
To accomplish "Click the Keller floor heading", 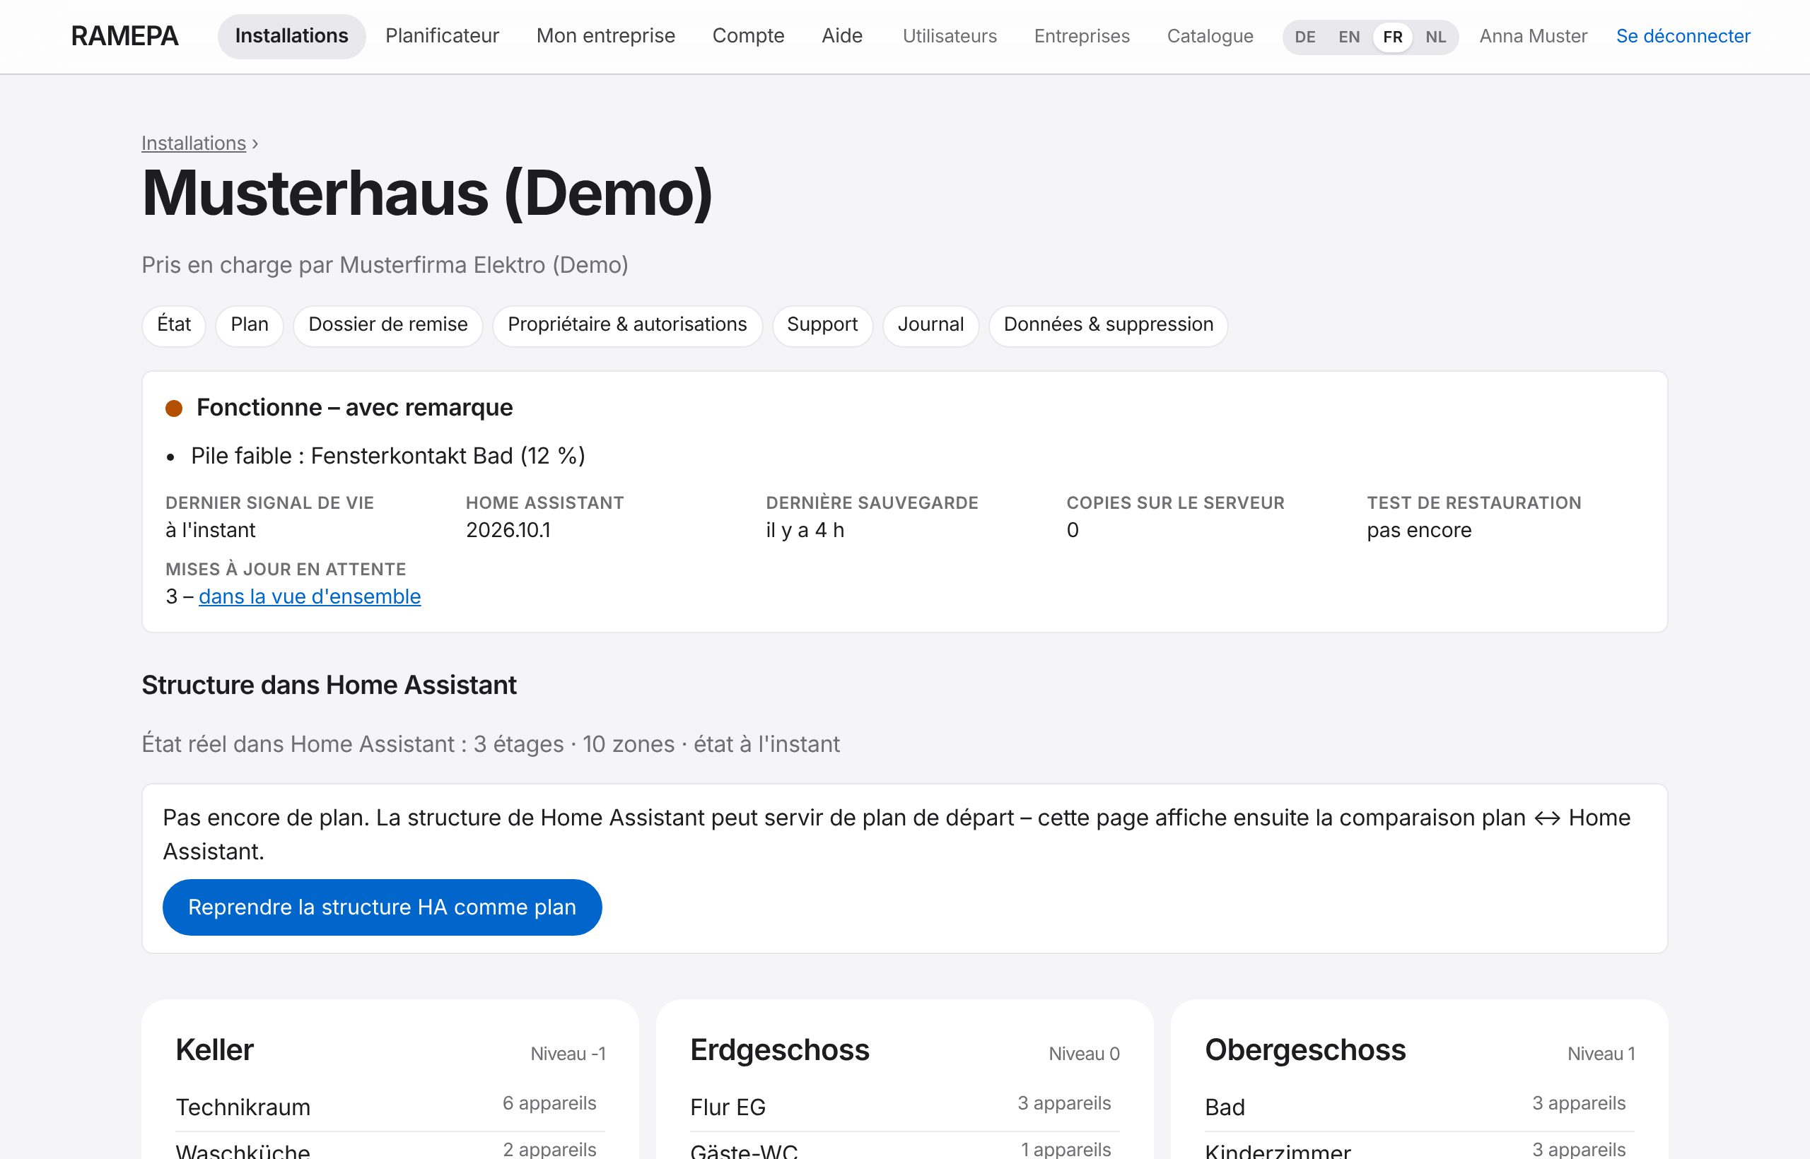I will pyautogui.click(x=214, y=1050).
